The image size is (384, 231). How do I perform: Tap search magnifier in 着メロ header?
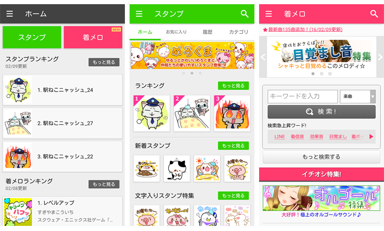(374, 14)
